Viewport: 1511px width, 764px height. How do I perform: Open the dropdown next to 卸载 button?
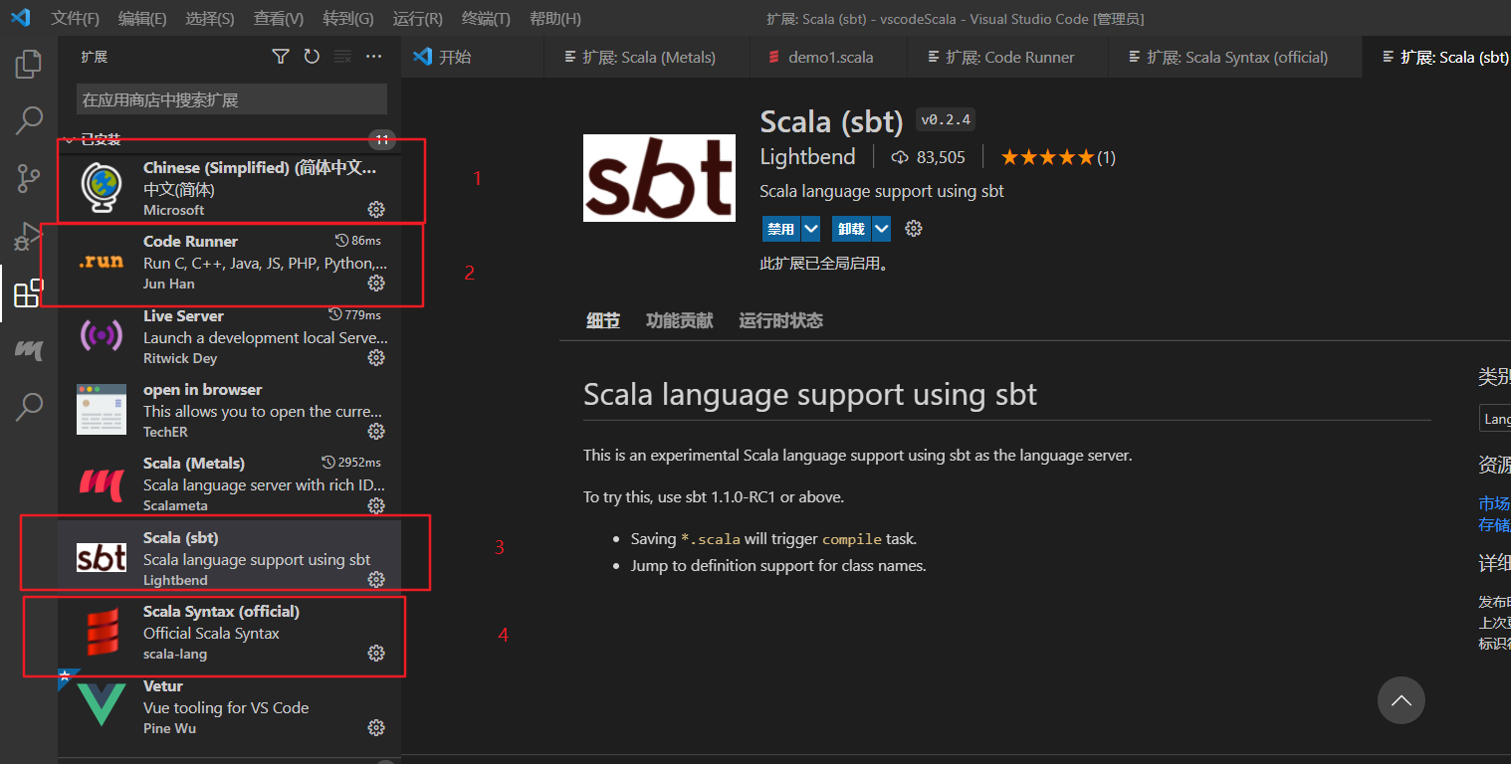[x=881, y=228]
